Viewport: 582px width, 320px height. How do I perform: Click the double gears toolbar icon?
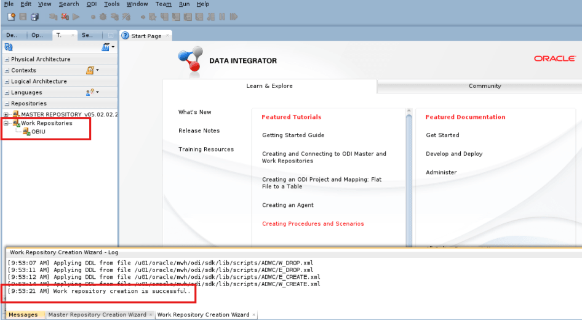[x=114, y=17]
